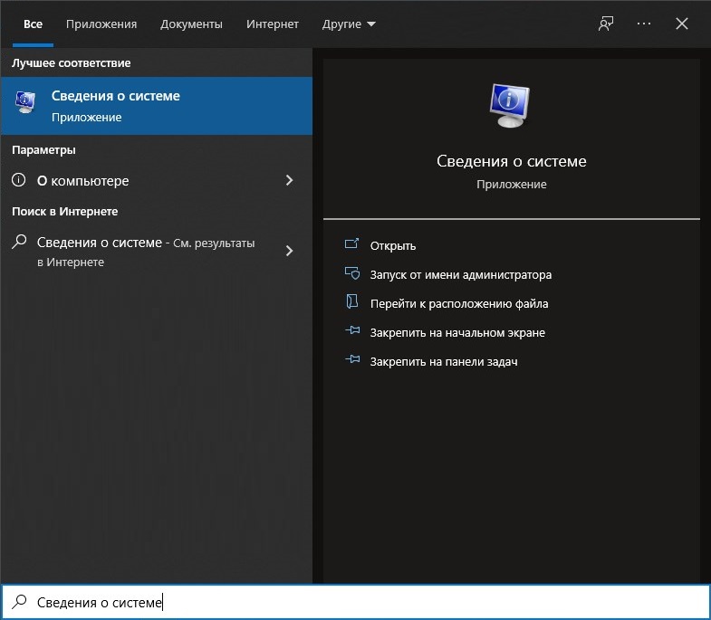This screenshot has height=620, width=711.
Task: Click the info icon next to О компьютере
Action: coord(19,180)
